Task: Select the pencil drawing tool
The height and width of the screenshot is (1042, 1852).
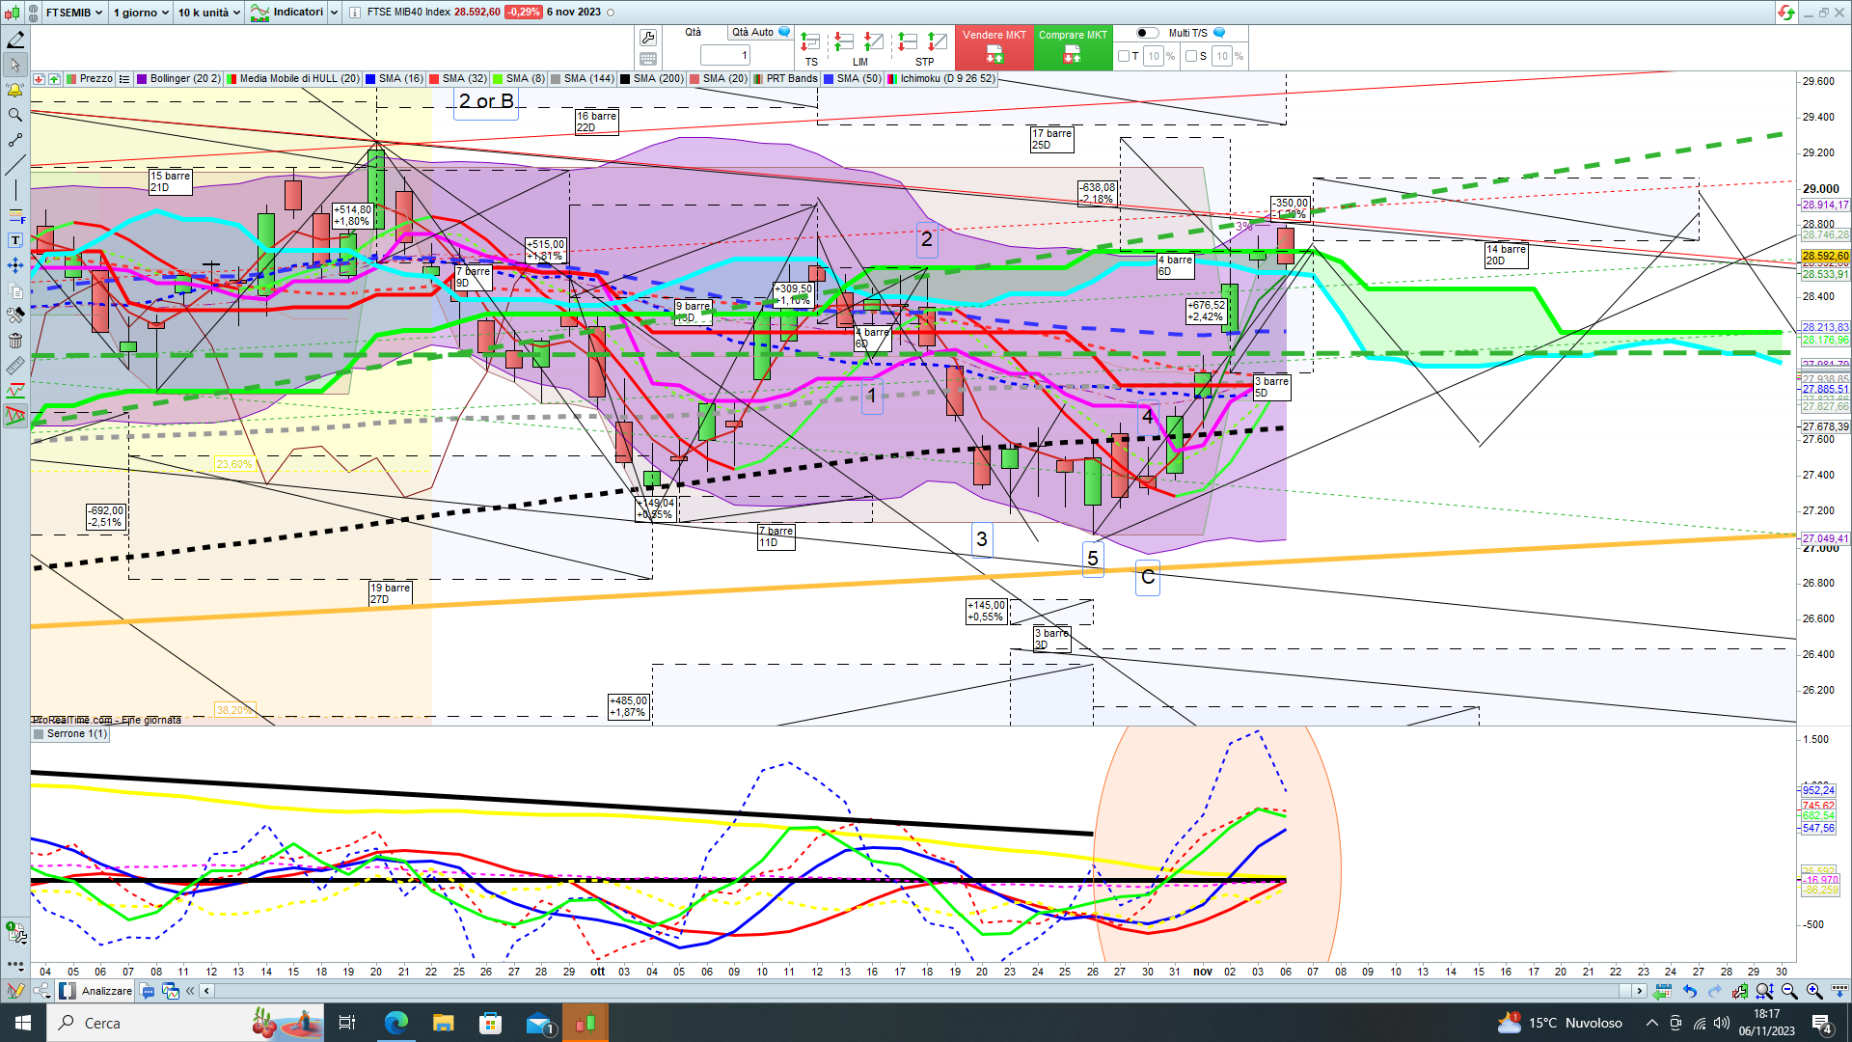Action: click(15, 40)
